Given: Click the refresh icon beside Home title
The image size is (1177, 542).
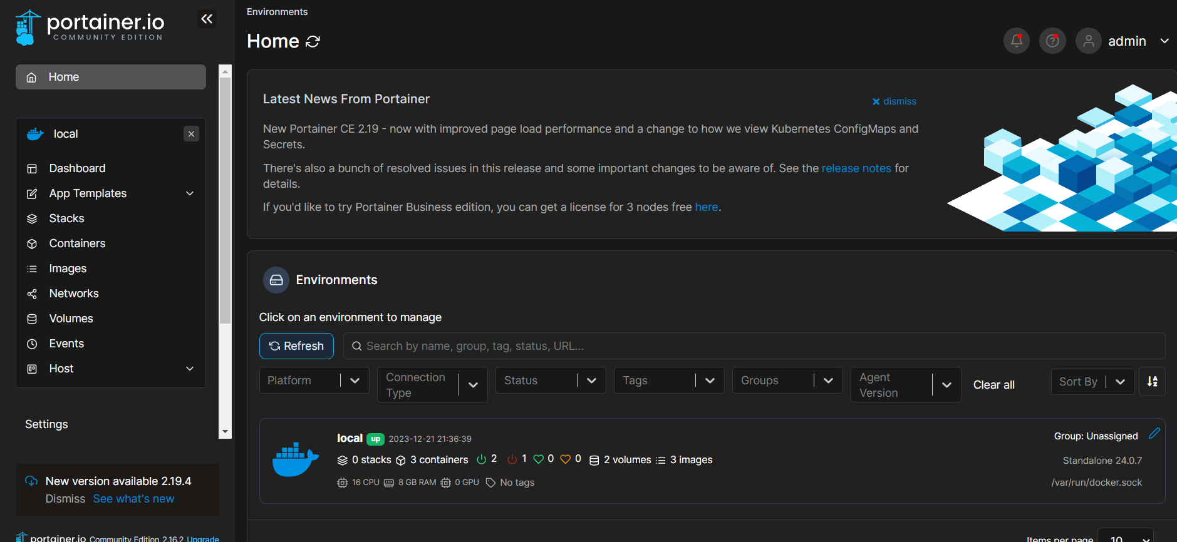Looking at the screenshot, I should tap(313, 42).
